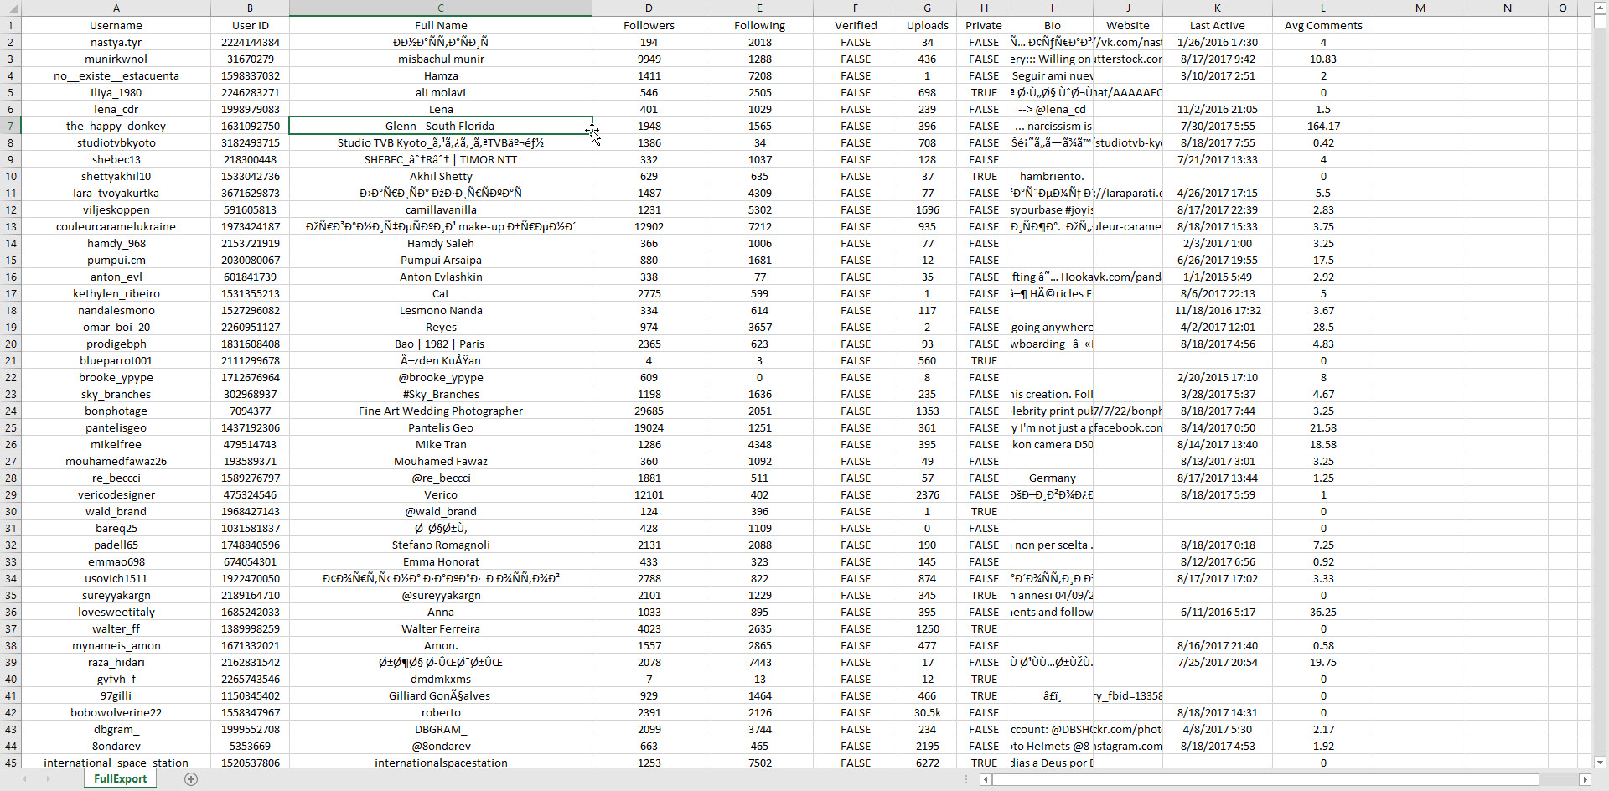
Task: Select row 45 header
Action: click(10, 763)
